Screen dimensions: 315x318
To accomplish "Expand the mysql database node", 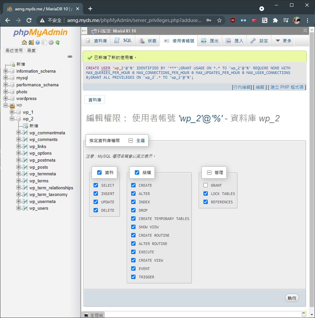I will coord(6,78).
